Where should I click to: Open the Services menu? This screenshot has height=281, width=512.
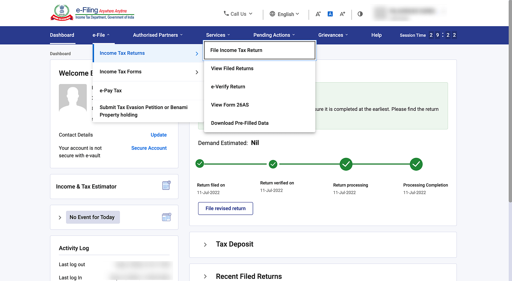coord(218,35)
